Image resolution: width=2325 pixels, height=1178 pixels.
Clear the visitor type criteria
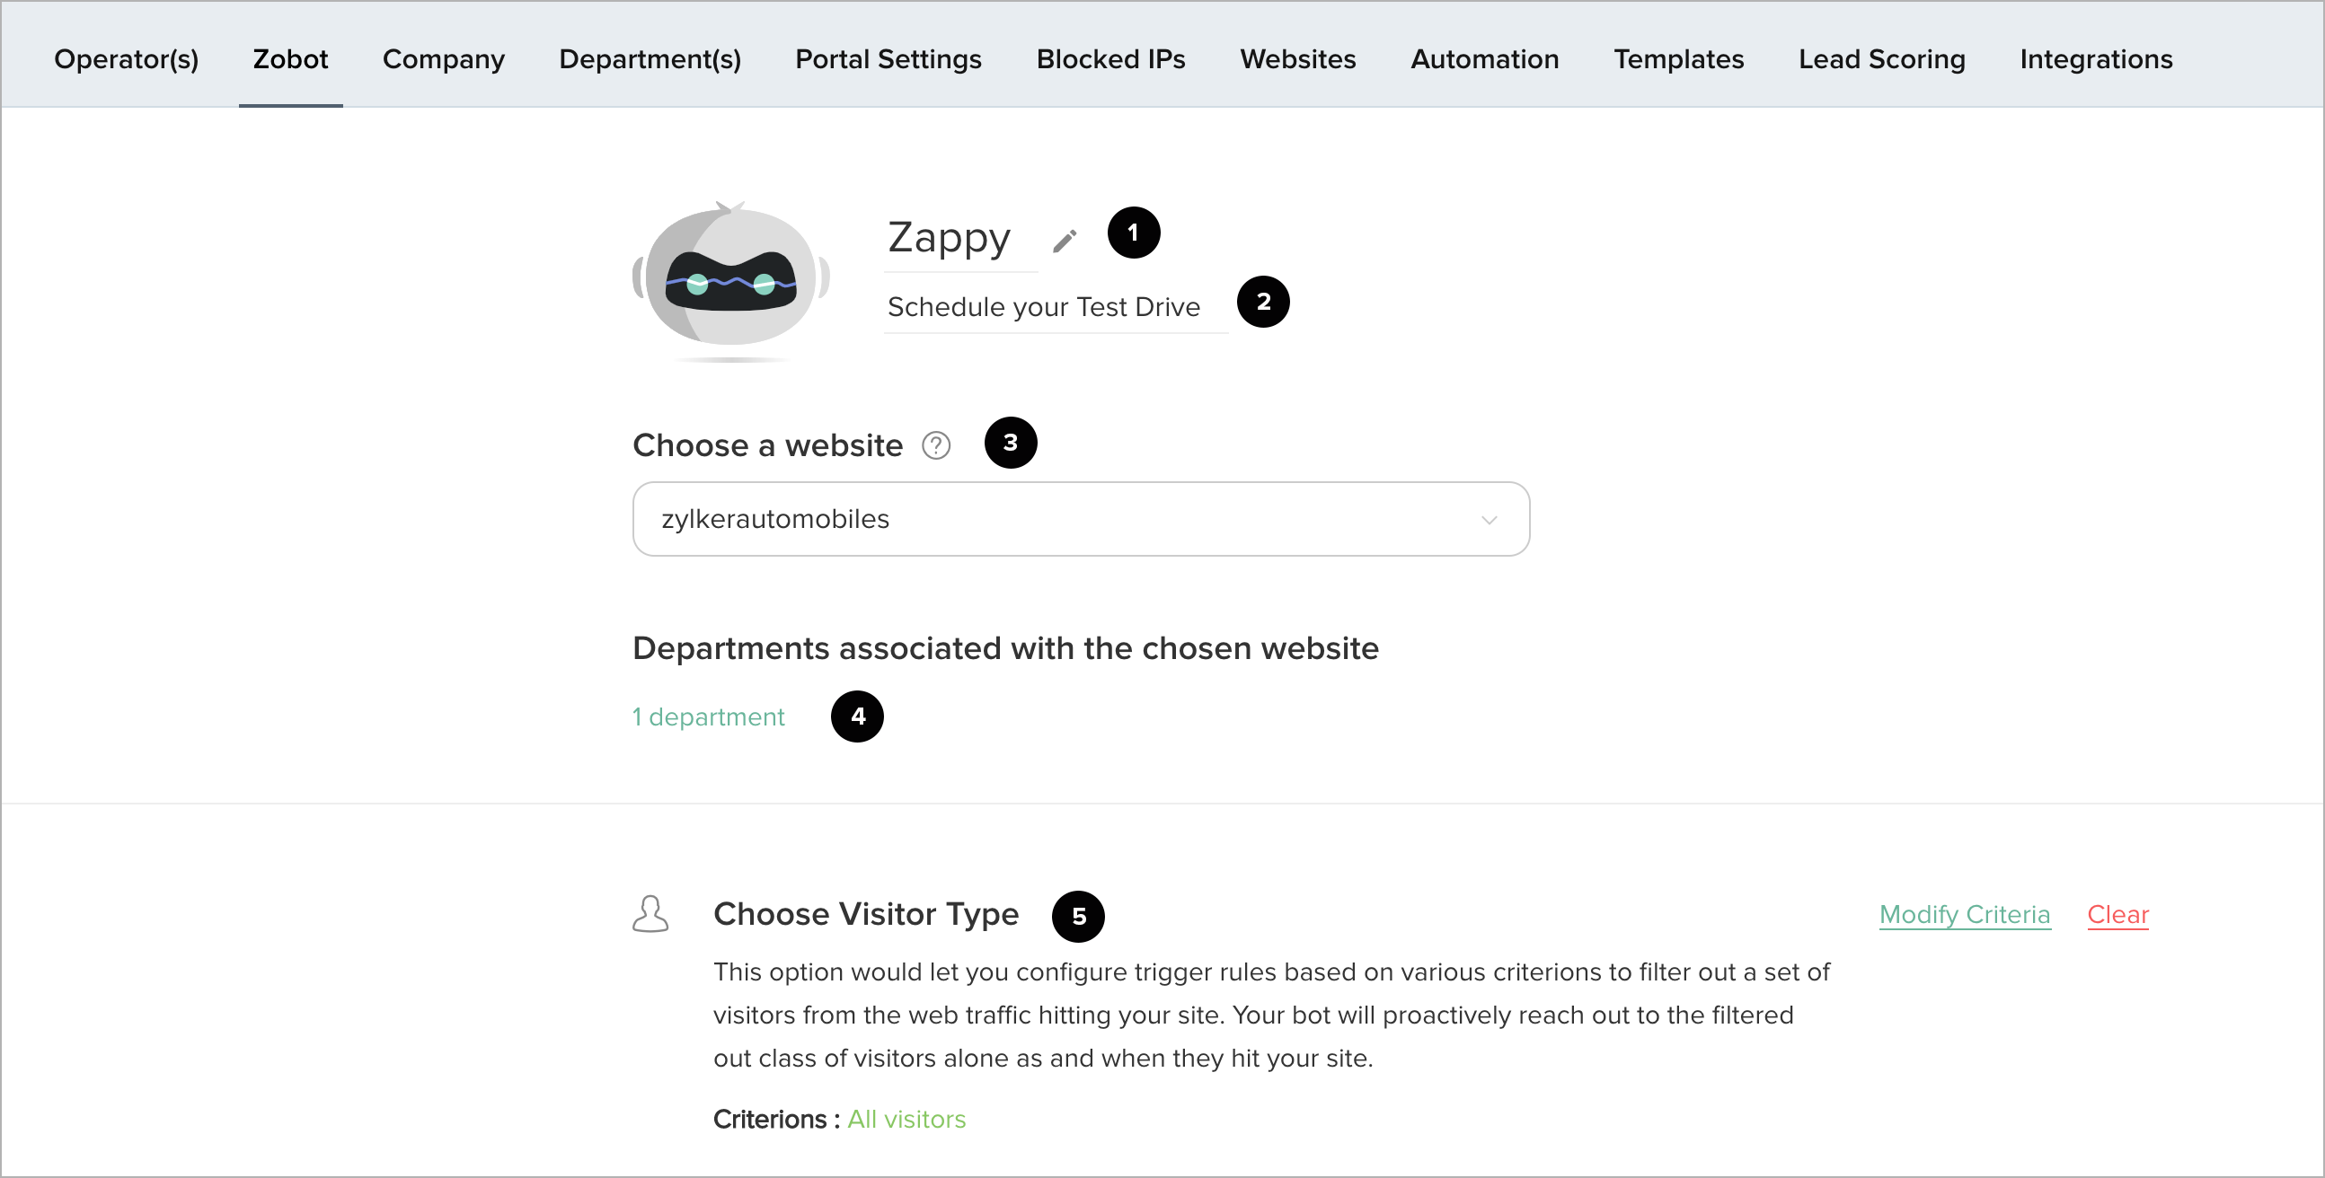pyautogui.click(x=2117, y=914)
